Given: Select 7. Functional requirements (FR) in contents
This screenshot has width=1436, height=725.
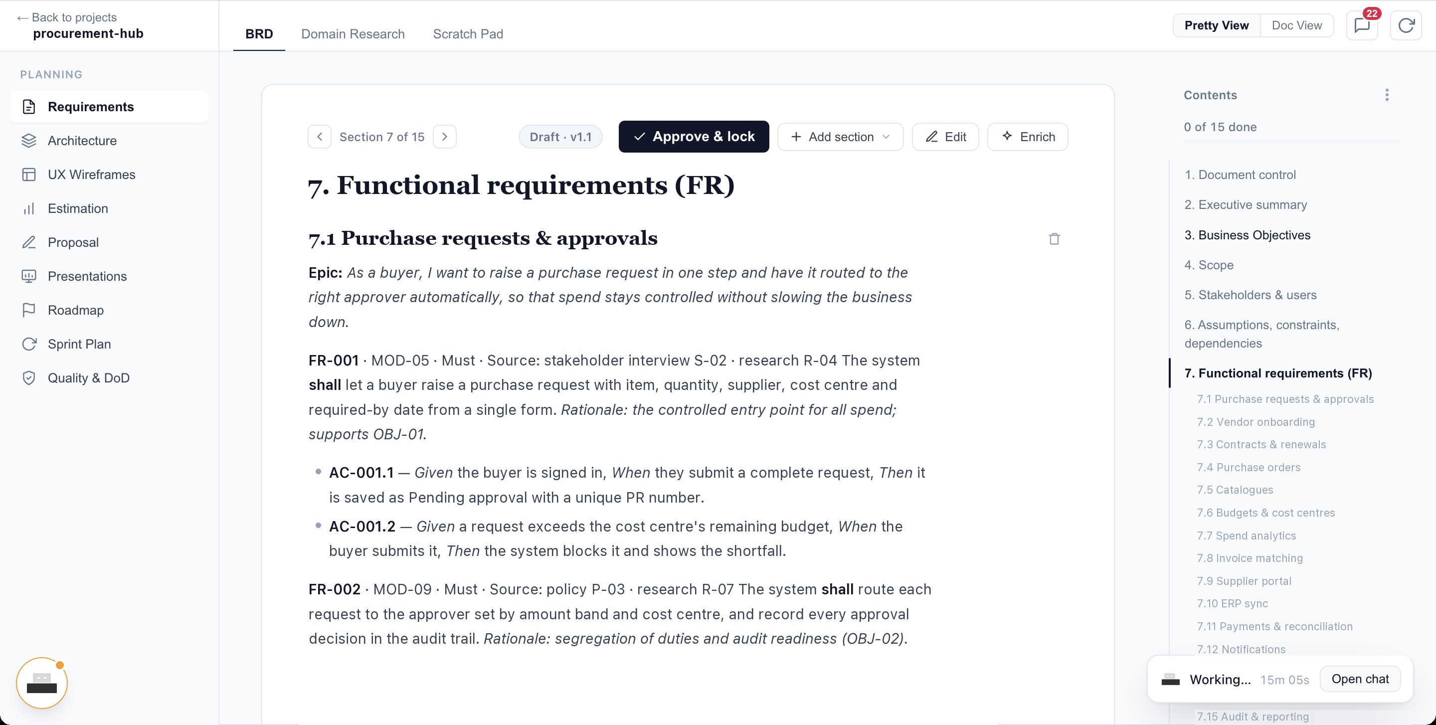Looking at the screenshot, I should coord(1278,373).
